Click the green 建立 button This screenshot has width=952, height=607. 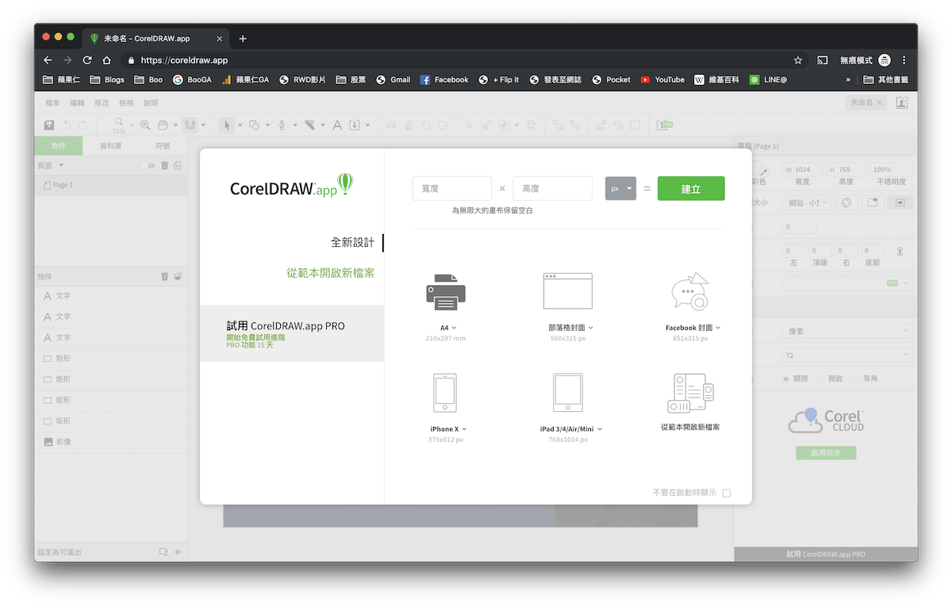click(691, 189)
